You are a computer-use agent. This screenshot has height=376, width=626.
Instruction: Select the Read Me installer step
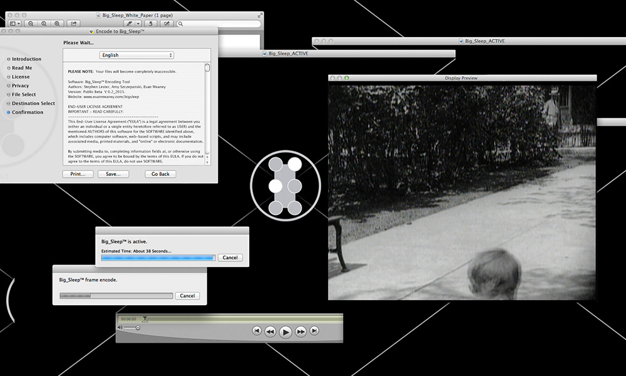pyautogui.click(x=19, y=68)
